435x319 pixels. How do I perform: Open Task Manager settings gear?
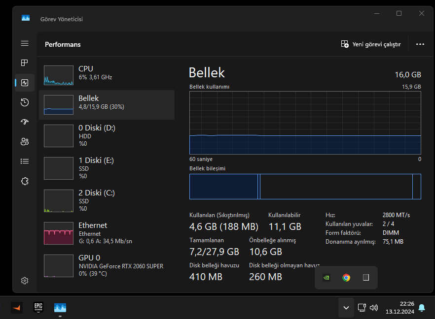[x=25, y=281]
